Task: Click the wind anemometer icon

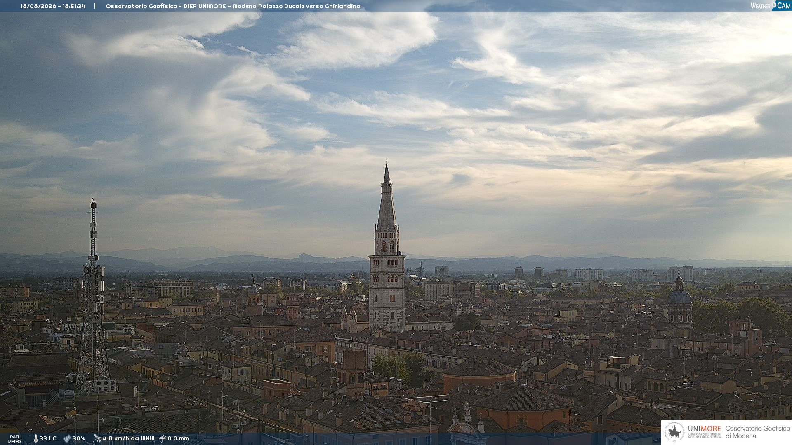Action: pyautogui.click(x=97, y=438)
